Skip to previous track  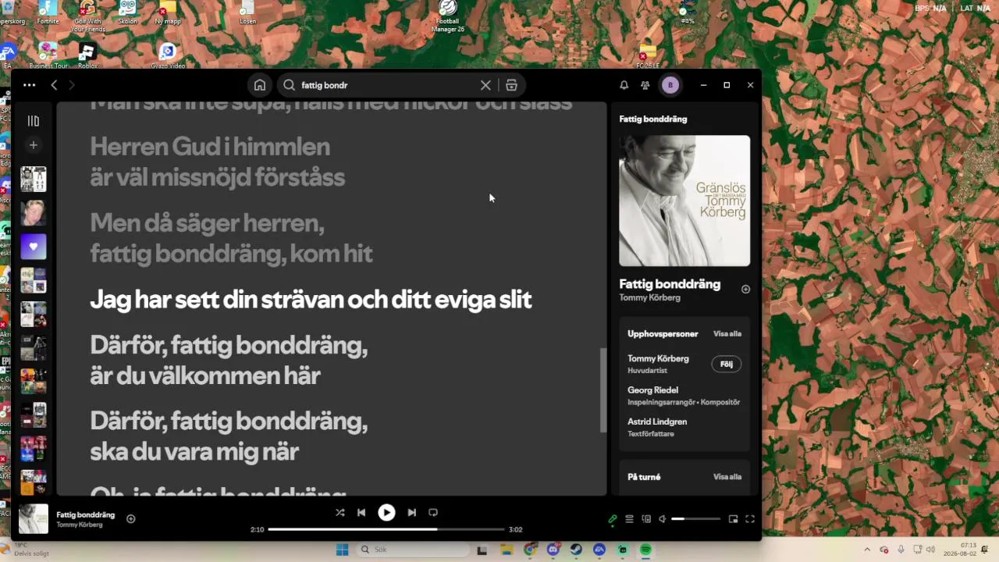[361, 513]
